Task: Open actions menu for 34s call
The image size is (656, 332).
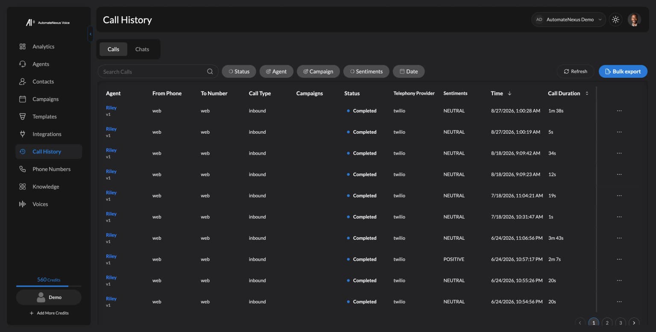Action: 619,153
